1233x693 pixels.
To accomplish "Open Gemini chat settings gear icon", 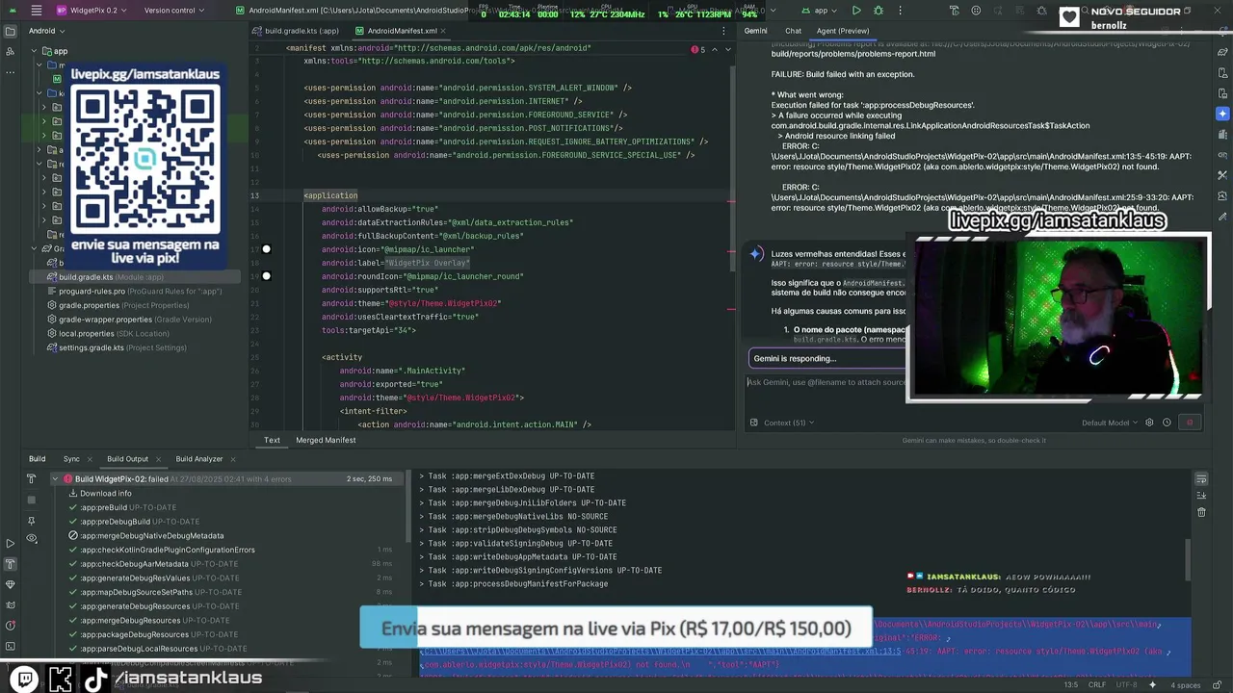I will tap(1149, 423).
